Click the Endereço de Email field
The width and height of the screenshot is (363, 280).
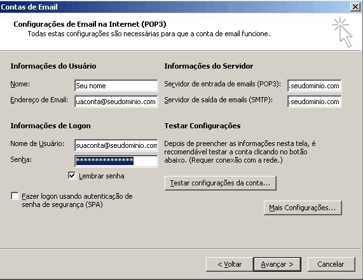pyautogui.click(x=116, y=102)
